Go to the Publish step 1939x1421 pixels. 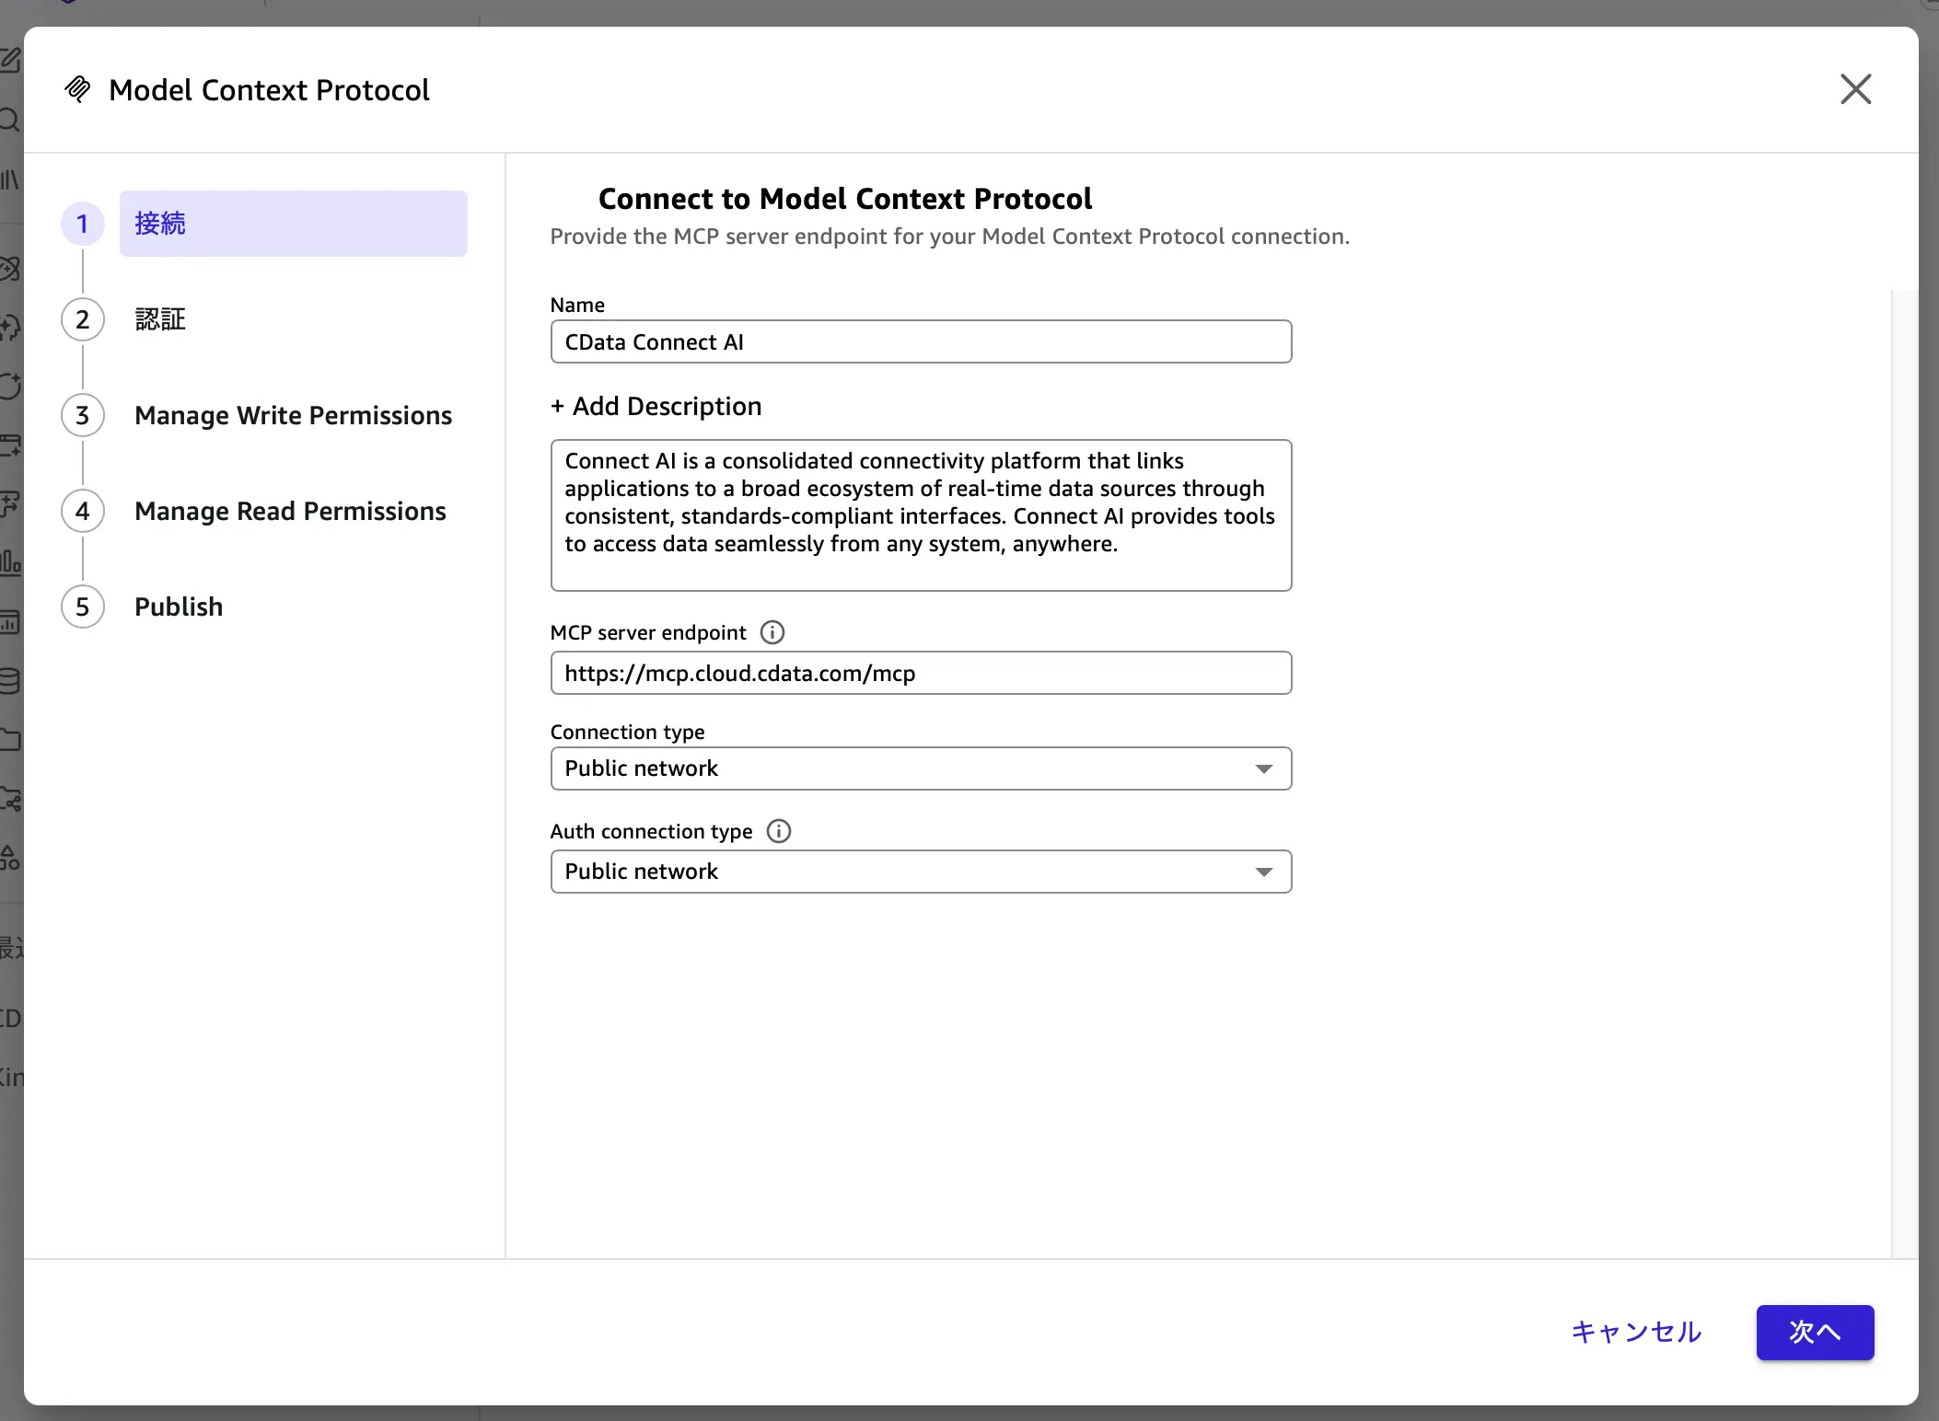179,607
